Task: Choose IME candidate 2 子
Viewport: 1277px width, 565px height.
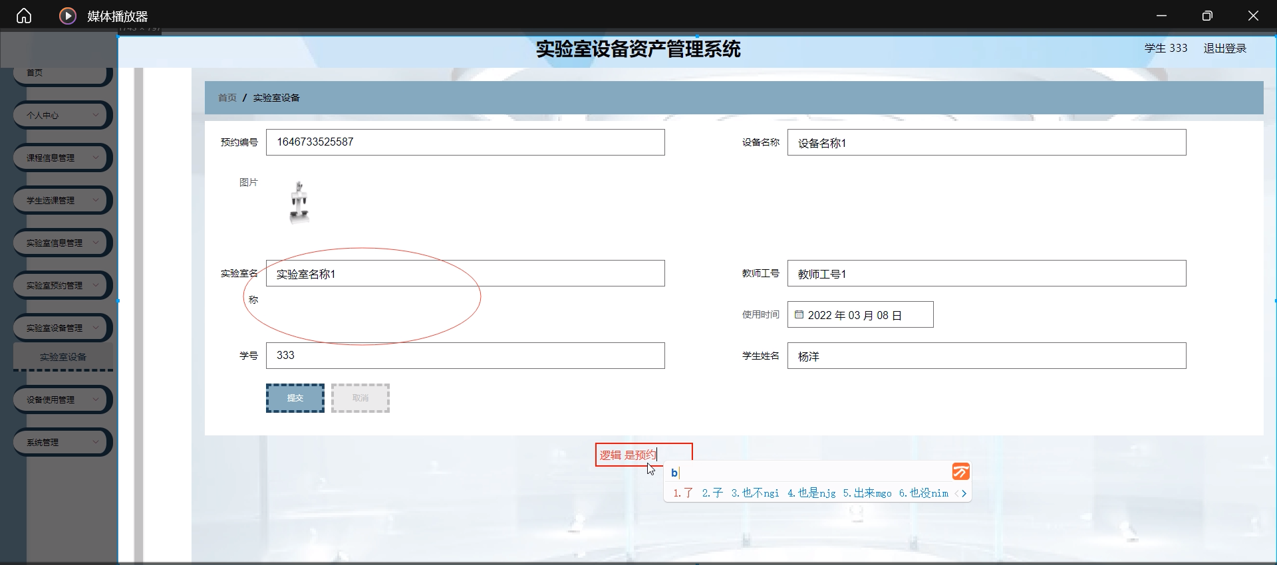Action: [712, 493]
